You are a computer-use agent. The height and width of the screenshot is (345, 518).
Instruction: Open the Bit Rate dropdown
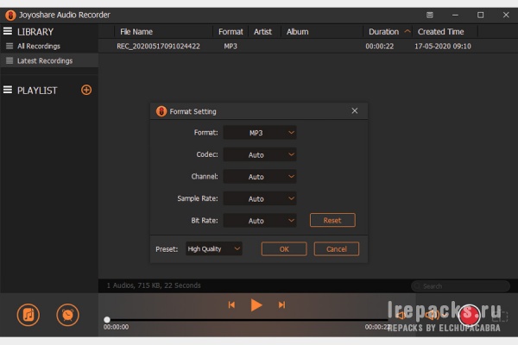[x=260, y=221]
